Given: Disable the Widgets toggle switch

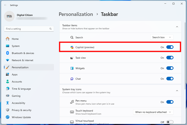Looking at the screenshot, I should coord(170,68).
